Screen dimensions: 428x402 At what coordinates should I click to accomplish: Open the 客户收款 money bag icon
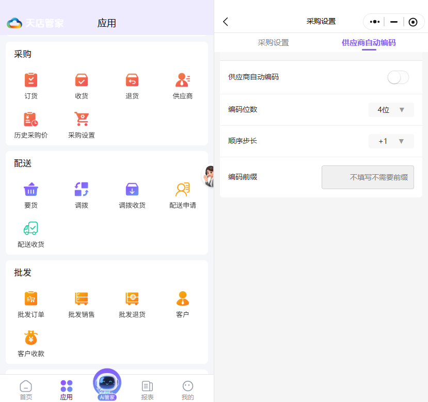point(31,338)
